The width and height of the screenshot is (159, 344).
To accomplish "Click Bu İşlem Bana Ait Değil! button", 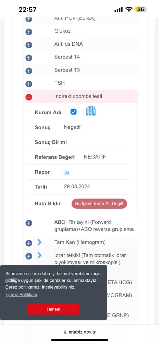I will click(99, 204).
